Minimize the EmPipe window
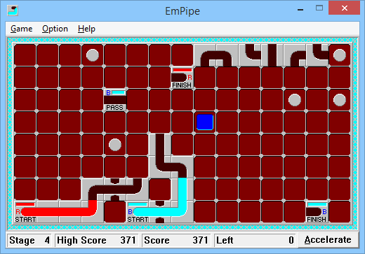 300,9
